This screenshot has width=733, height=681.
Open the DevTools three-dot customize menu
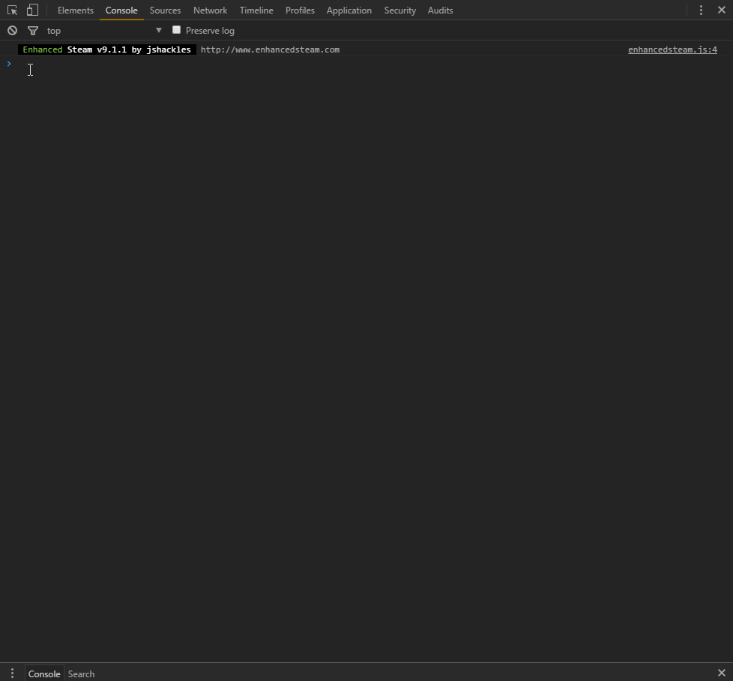(701, 10)
